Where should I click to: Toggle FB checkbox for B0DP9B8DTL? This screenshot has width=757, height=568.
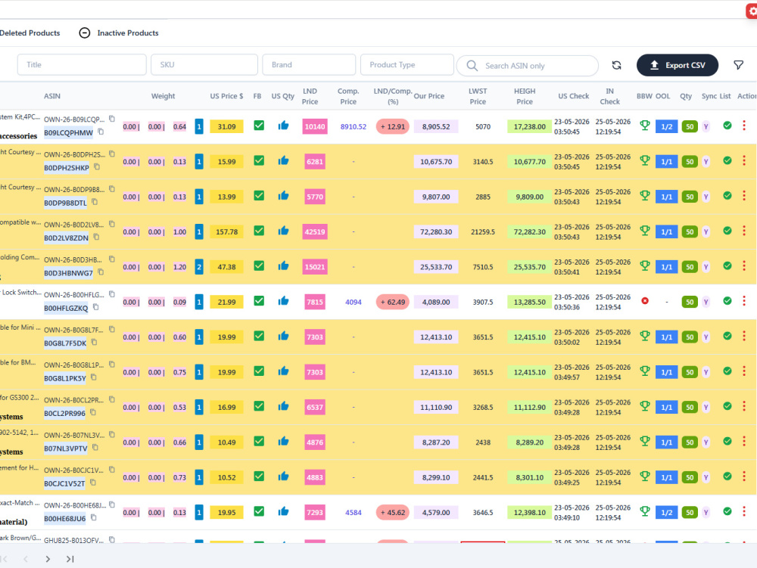259,196
